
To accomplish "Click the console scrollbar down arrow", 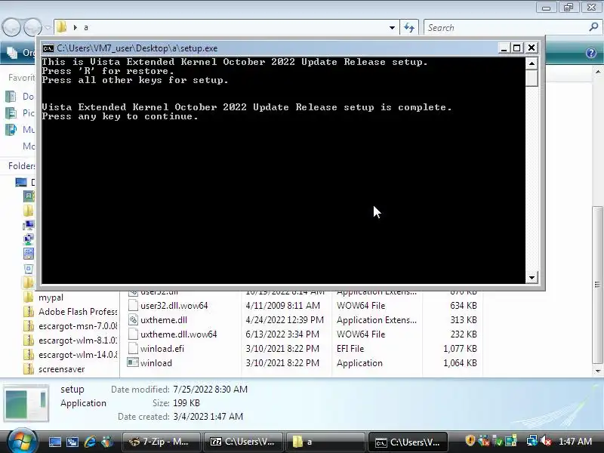I will 532,277.
